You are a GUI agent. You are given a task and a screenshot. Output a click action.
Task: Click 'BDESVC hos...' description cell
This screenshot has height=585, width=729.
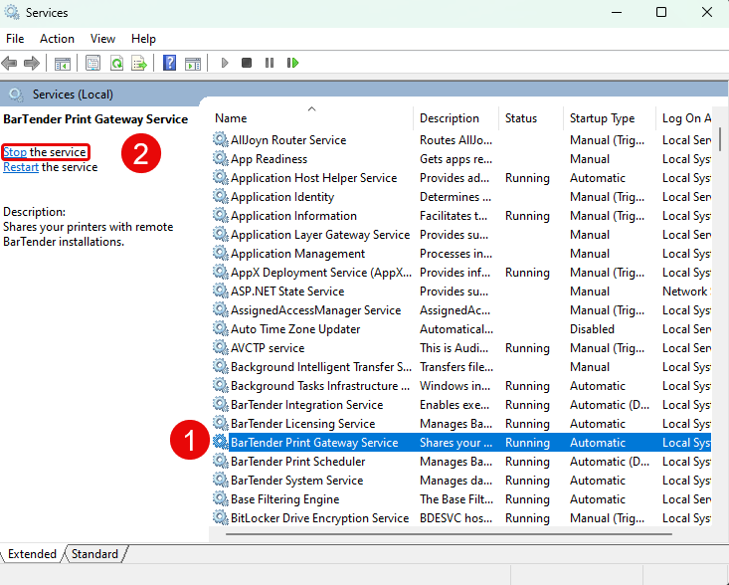pos(456,518)
